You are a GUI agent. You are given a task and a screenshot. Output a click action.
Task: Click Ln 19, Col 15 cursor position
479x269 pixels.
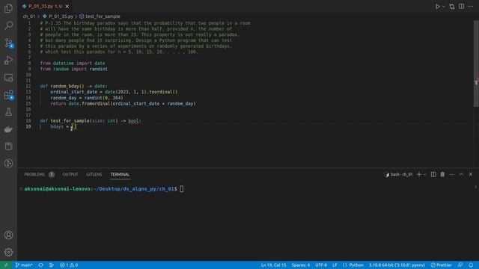click(x=273, y=265)
